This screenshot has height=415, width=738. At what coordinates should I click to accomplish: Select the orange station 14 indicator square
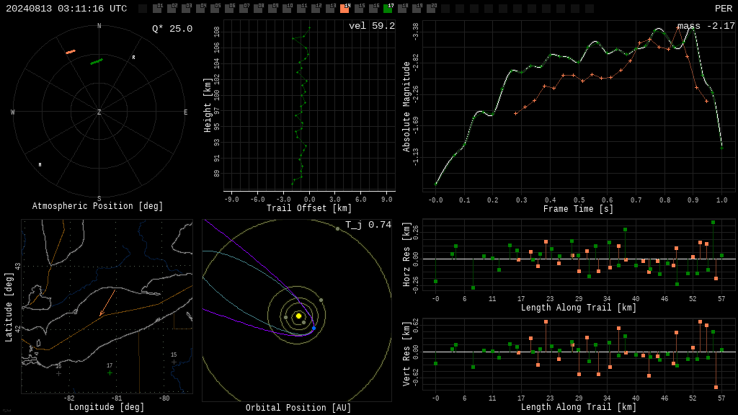click(344, 8)
